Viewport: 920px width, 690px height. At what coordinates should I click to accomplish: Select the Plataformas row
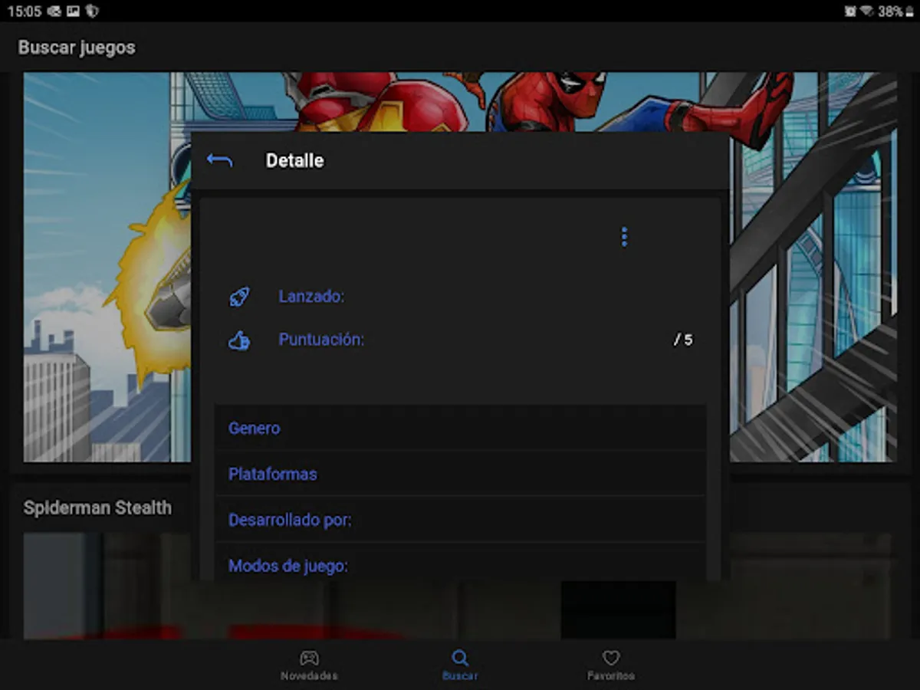[460, 474]
